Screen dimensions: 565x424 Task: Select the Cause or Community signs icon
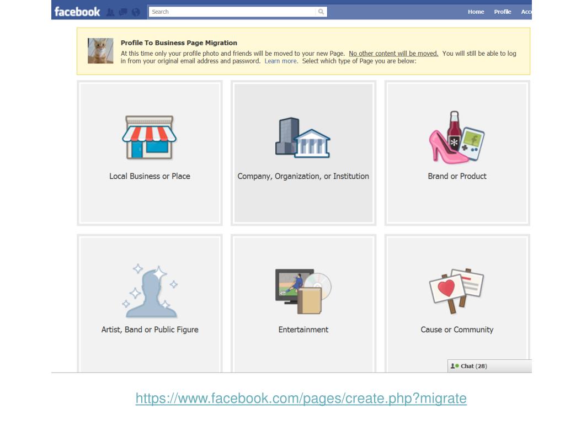[456, 290]
